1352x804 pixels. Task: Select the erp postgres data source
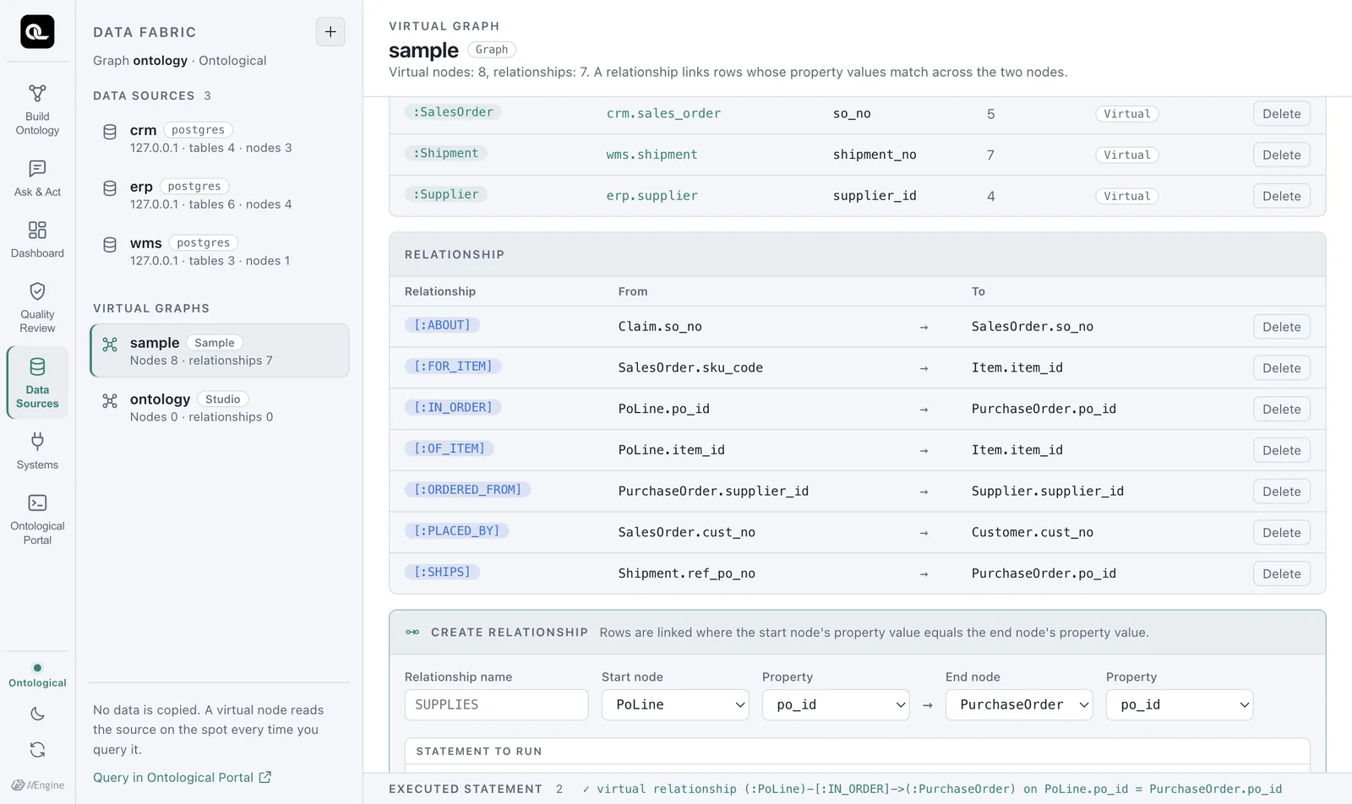click(x=220, y=195)
